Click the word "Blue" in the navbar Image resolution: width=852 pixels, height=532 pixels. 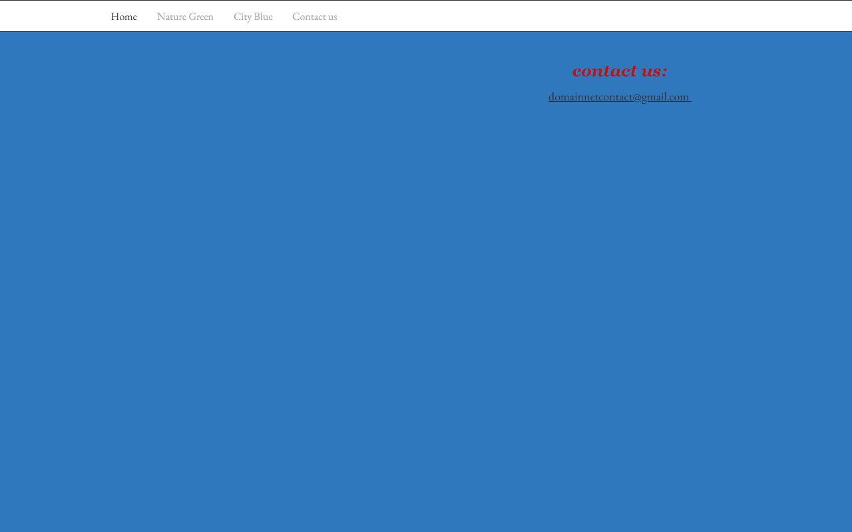tap(263, 17)
